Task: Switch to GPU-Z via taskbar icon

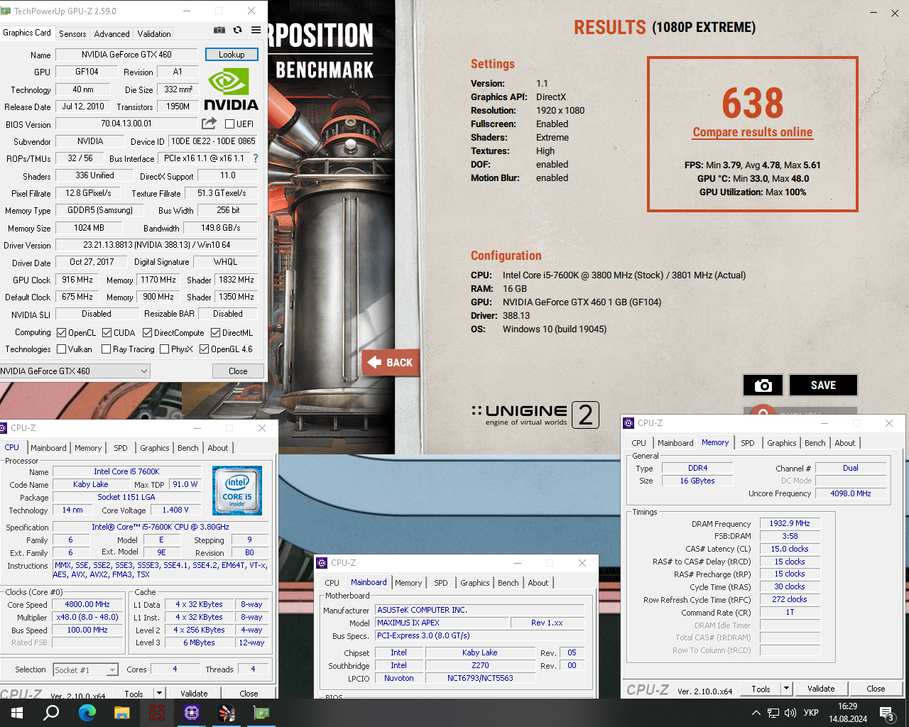Action: tap(261, 713)
